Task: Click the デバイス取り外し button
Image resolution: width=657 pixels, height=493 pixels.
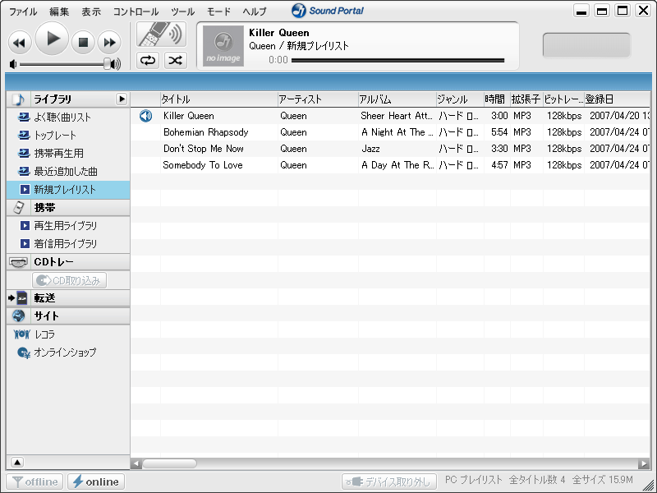Action: point(389,481)
